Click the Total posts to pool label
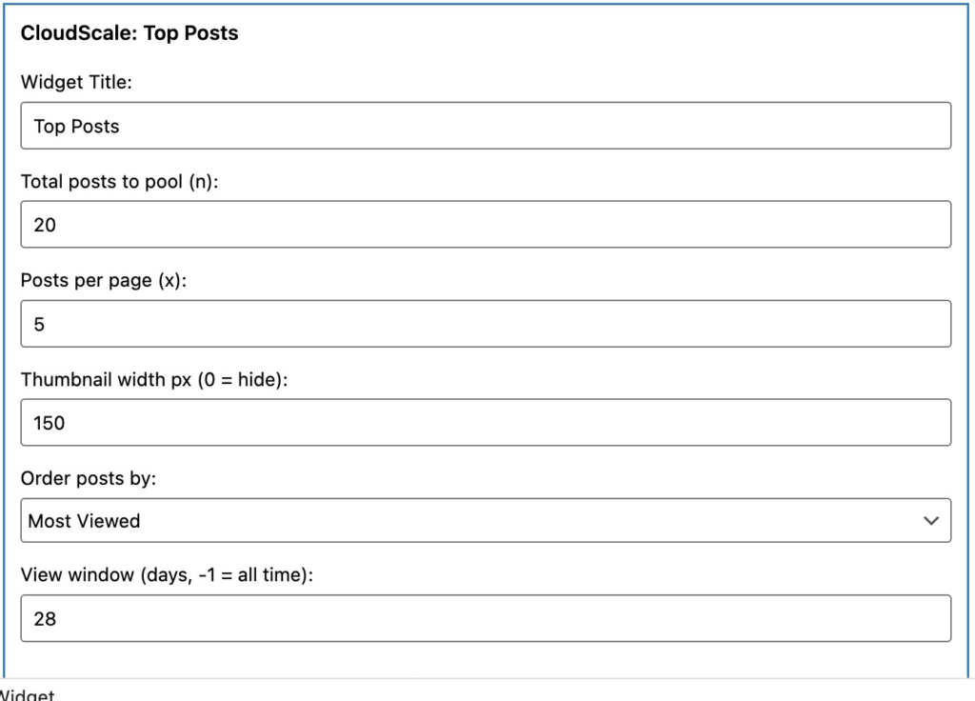This screenshot has height=701, width=975. pos(119,181)
